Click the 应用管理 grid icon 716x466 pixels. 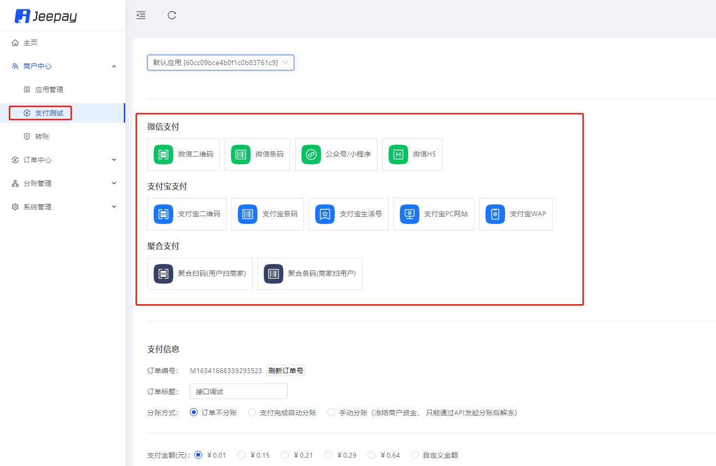tap(27, 89)
